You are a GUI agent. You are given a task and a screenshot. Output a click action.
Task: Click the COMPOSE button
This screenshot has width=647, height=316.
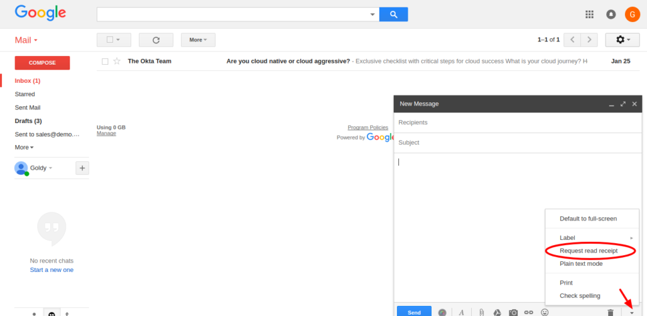[x=42, y=63]
